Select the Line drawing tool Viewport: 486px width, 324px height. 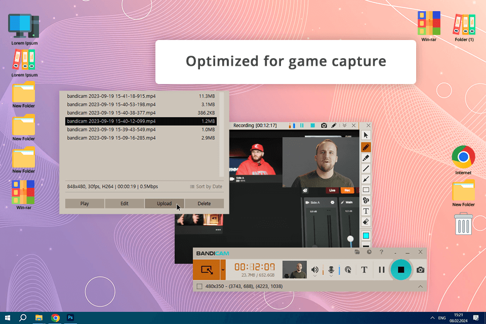click(x=366, y=169)
